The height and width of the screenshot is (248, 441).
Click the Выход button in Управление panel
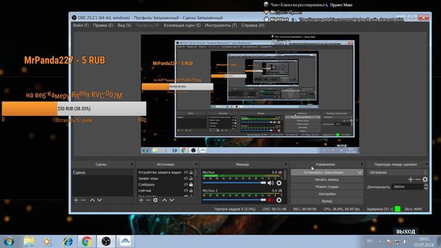click(x=327, y=201)
